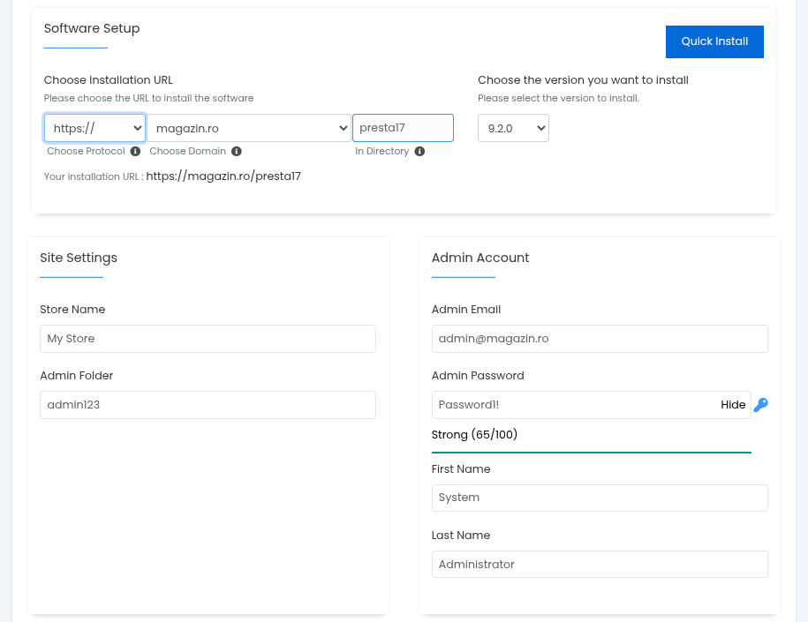Click the Strong (65/100) strength text
The width and height of the screenshot is (808, 622).
(474, 435)
